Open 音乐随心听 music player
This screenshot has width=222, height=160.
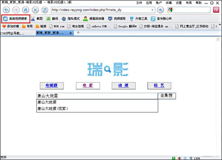pyautogui.click(x=161, y=19)
